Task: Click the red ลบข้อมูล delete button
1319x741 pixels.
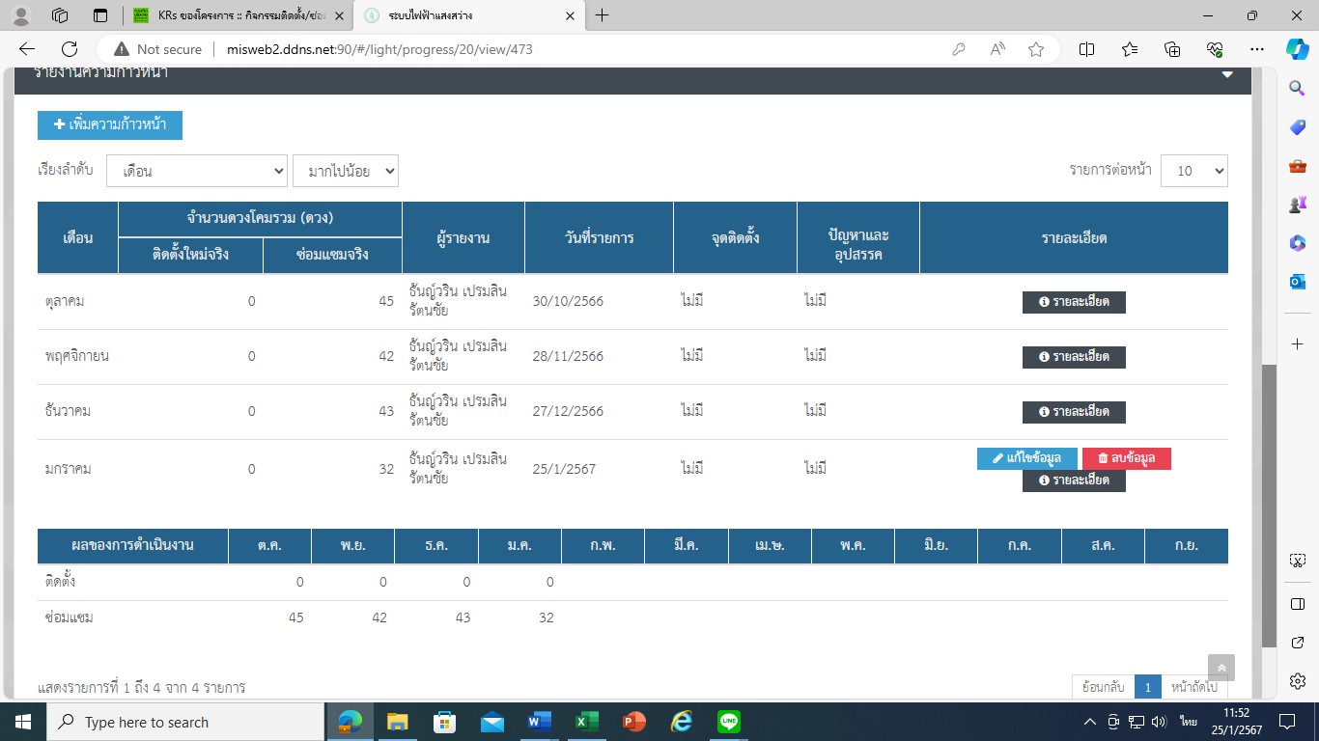Action: click(1126, 458)
